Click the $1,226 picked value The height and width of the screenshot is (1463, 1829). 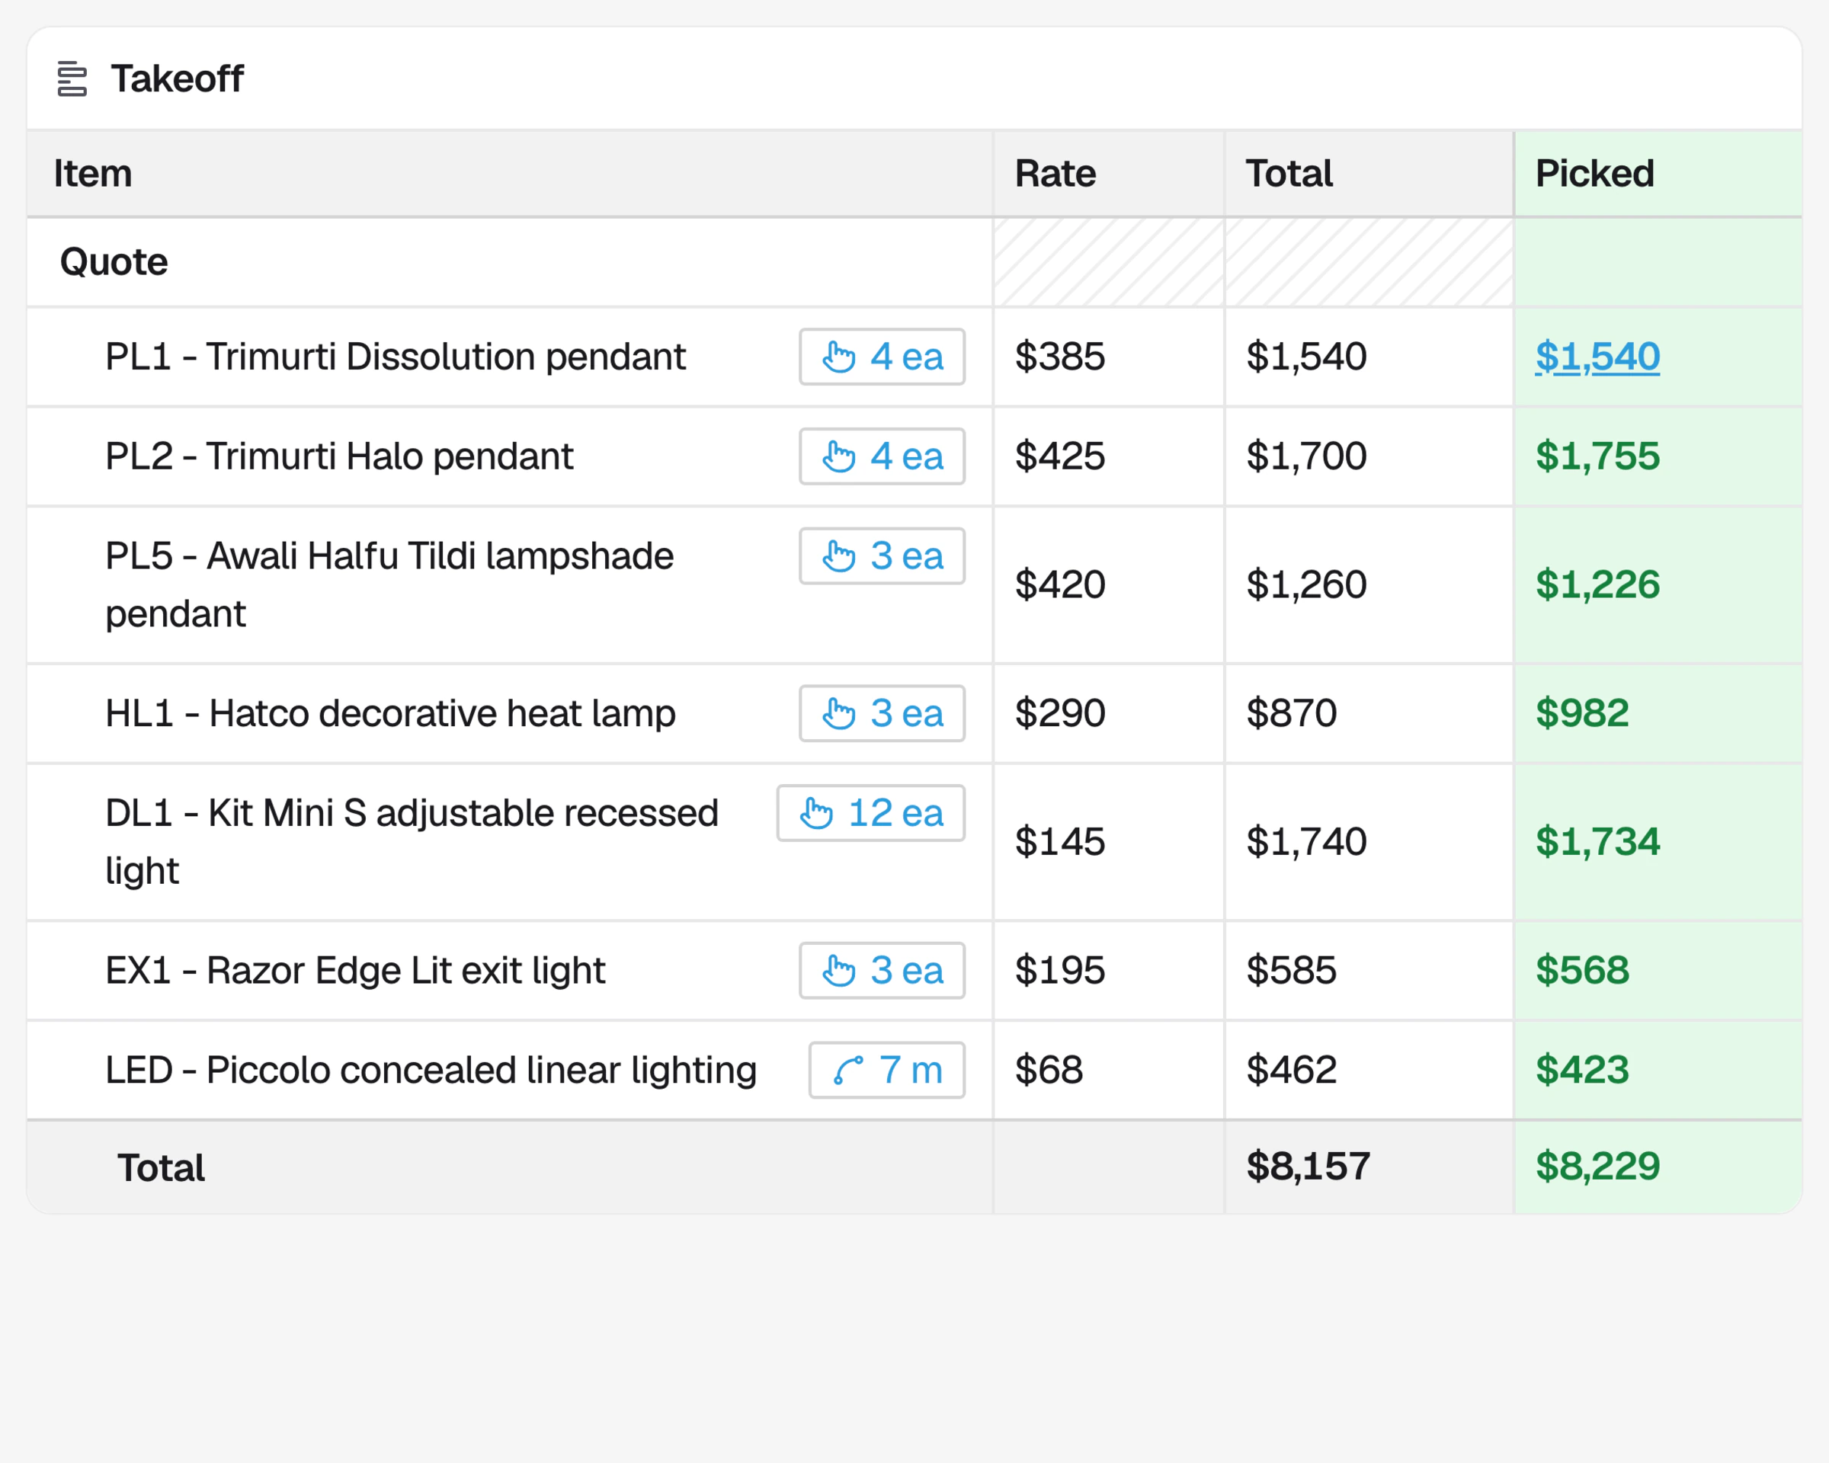coord(1597,585)
